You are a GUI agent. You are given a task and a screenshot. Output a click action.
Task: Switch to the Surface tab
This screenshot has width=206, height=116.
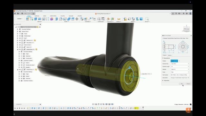point(37,16)
